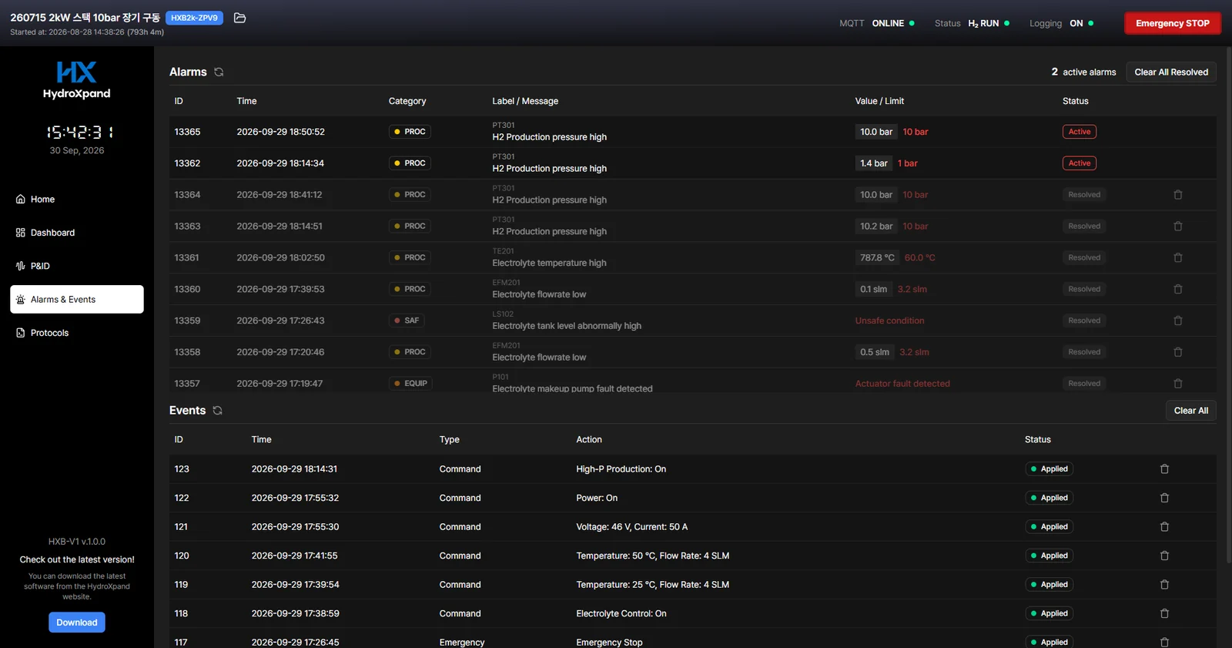The width and height of the screenshot is (1232, 648).
Task: Click 'Unsafe condition' text
Action: click(x=889, y=321)
